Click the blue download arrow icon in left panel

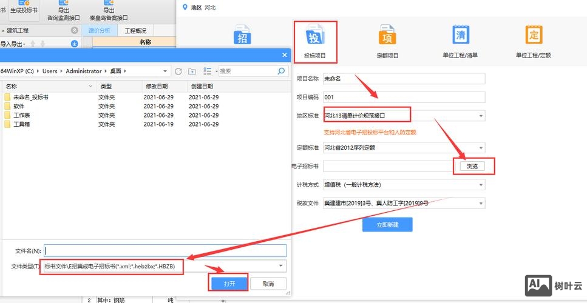point(75,44)
